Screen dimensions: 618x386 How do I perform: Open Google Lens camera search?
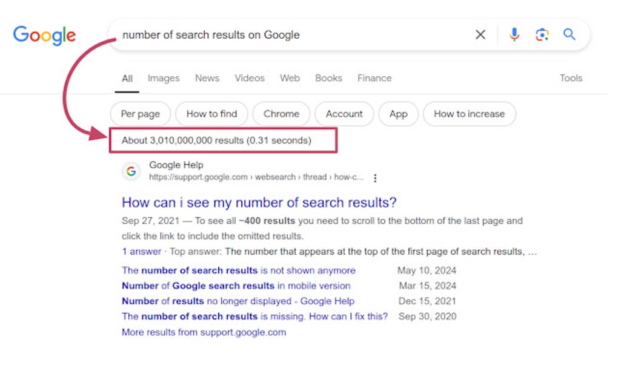pyautogui.click(x=541, y=34)
